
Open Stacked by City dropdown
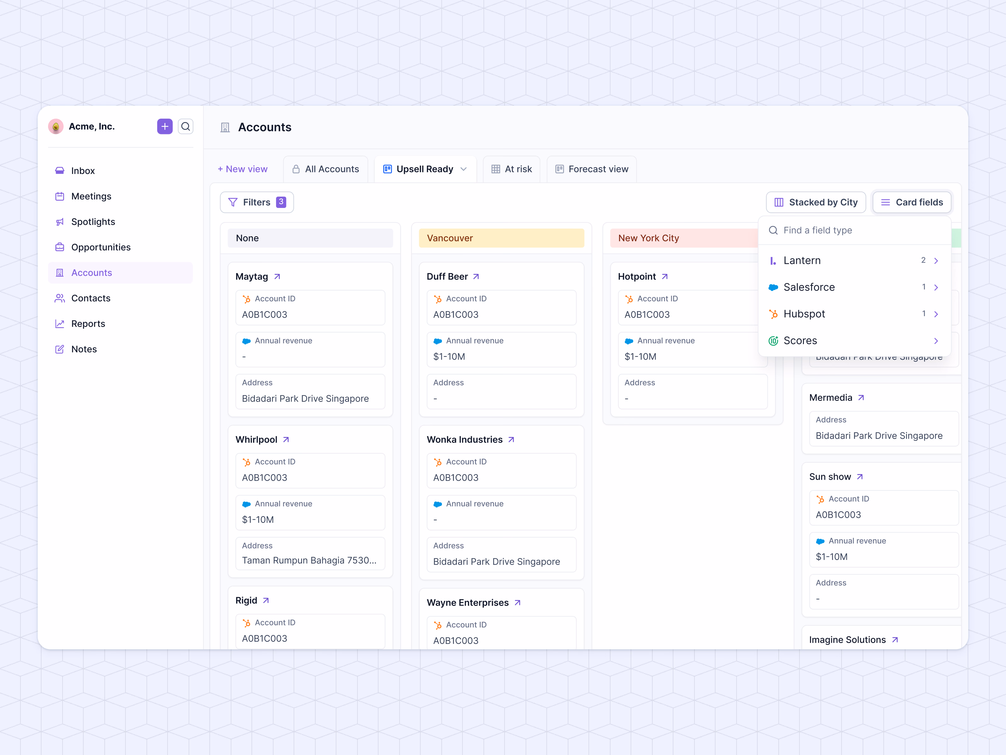[x=816, y=202]
